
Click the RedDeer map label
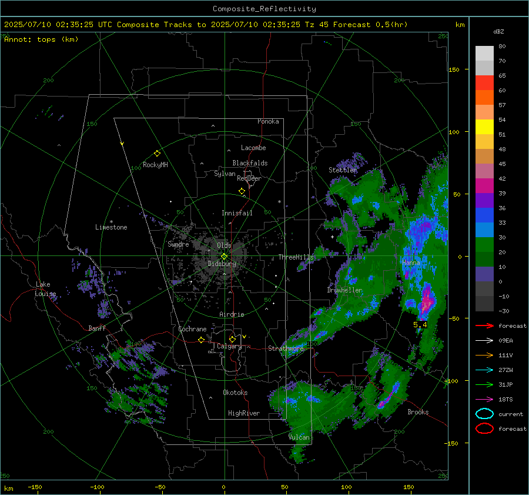pyautogui.click(x=249, y=178)
